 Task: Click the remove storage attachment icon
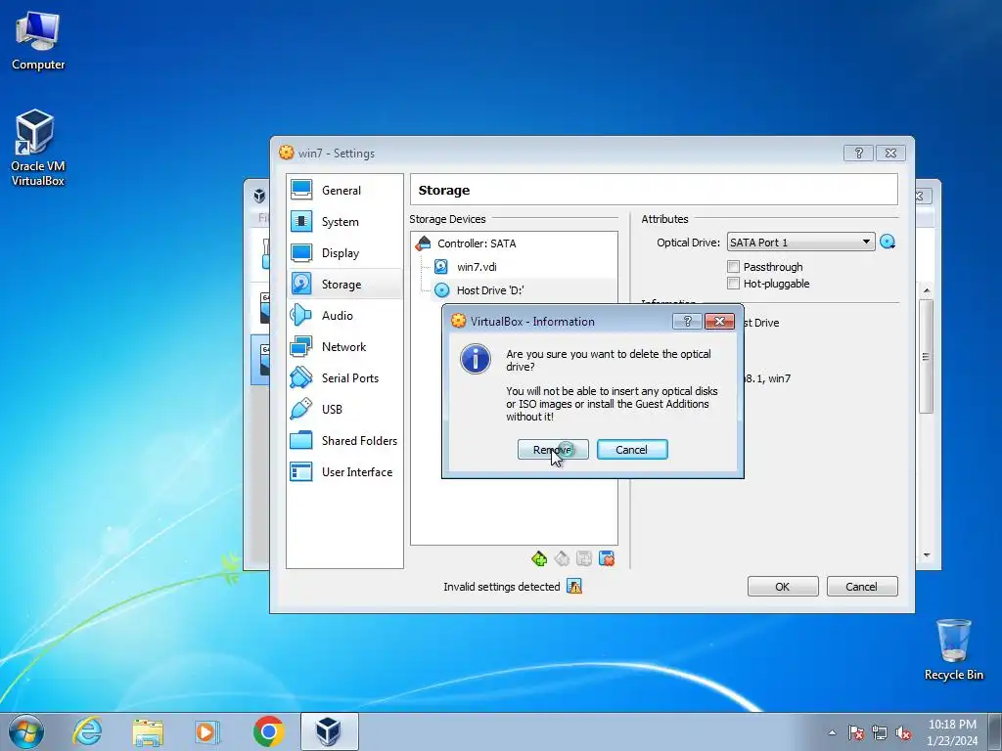point(607,558)
